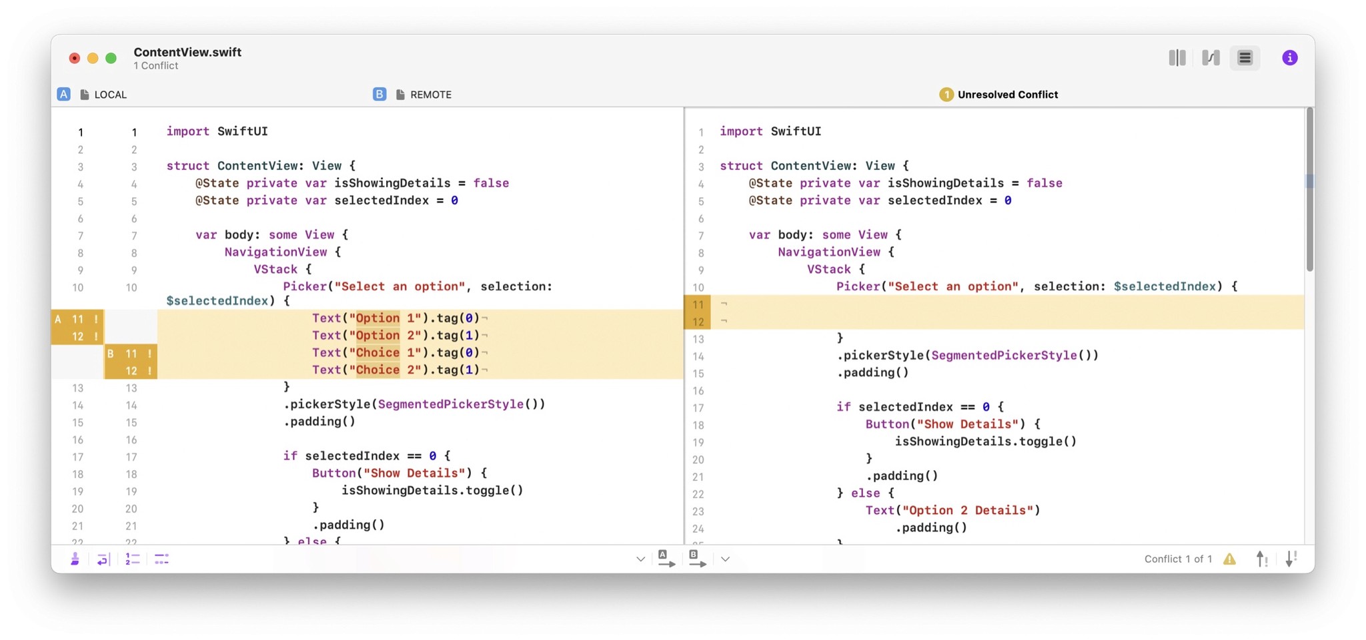
Task: Click Text("Option 2 Details") in merge pane
Action: pos(953,510)
